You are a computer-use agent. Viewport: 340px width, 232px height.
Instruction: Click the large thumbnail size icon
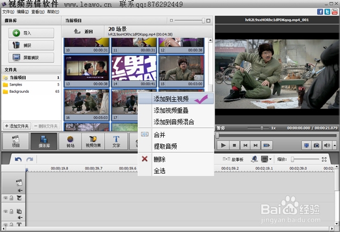tap(209, 20)
